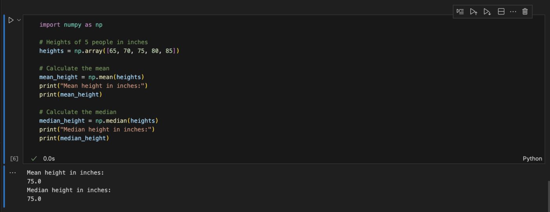Delete the cell using the trash icon
550x212 pixels.
click(x=525, y=12)
